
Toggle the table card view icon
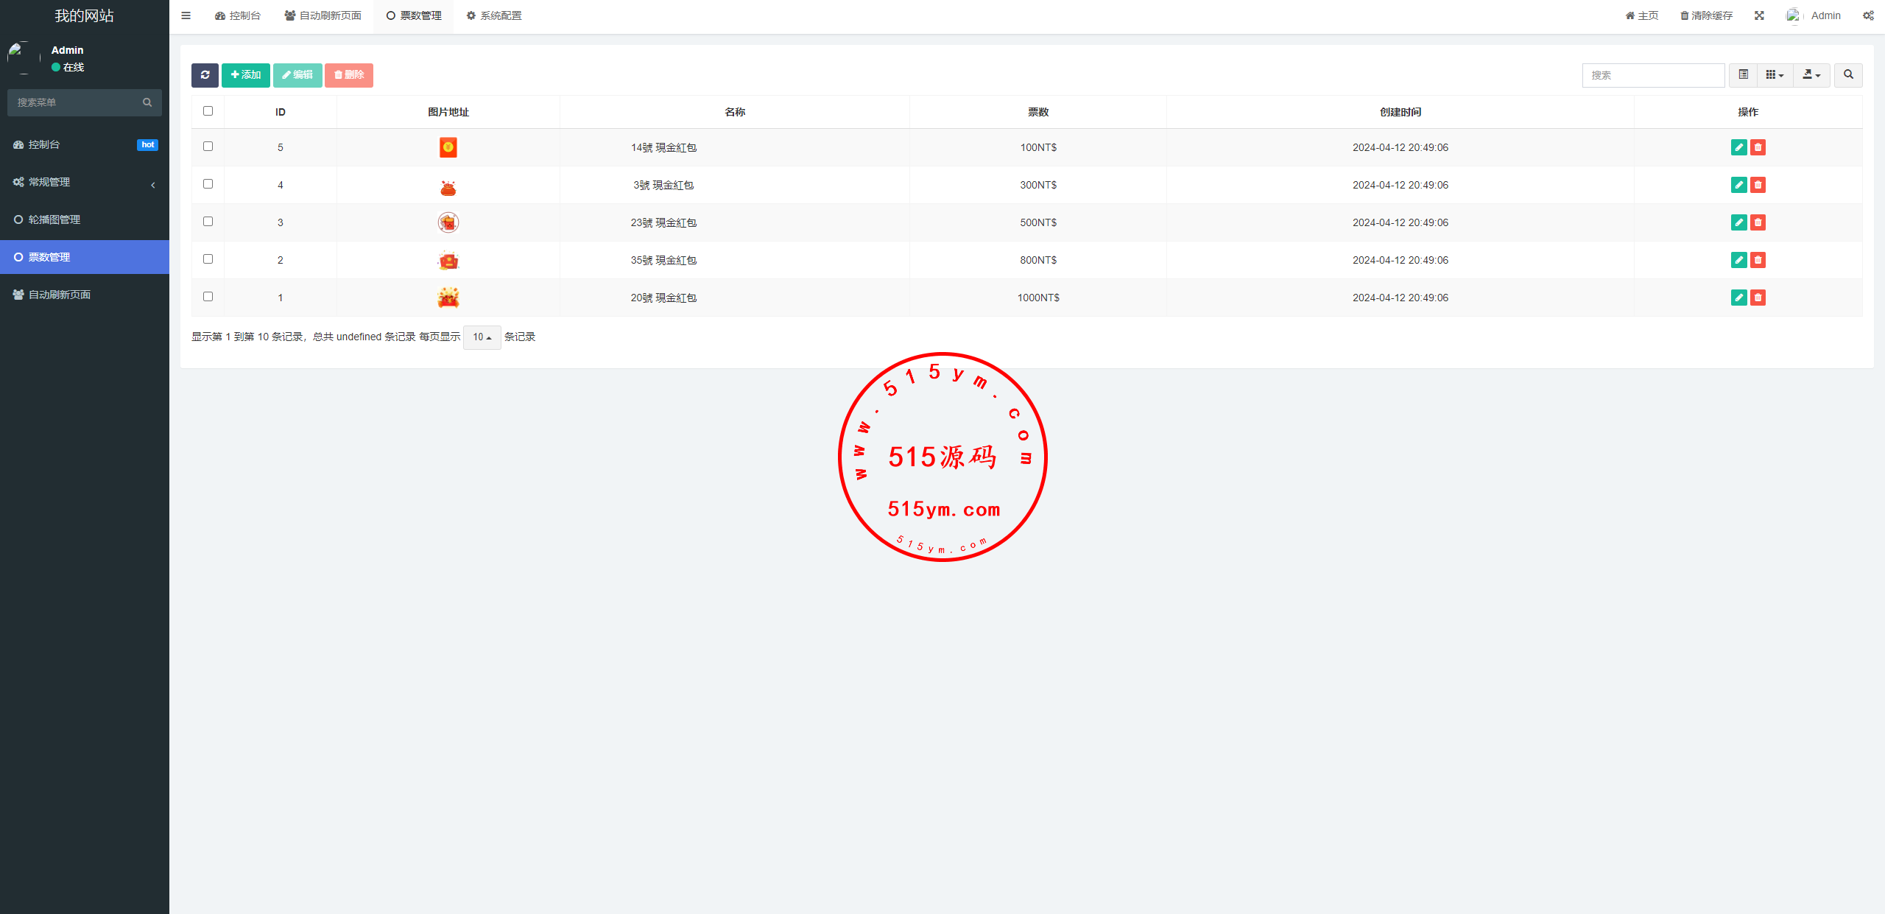click(x=1743, y=75)
